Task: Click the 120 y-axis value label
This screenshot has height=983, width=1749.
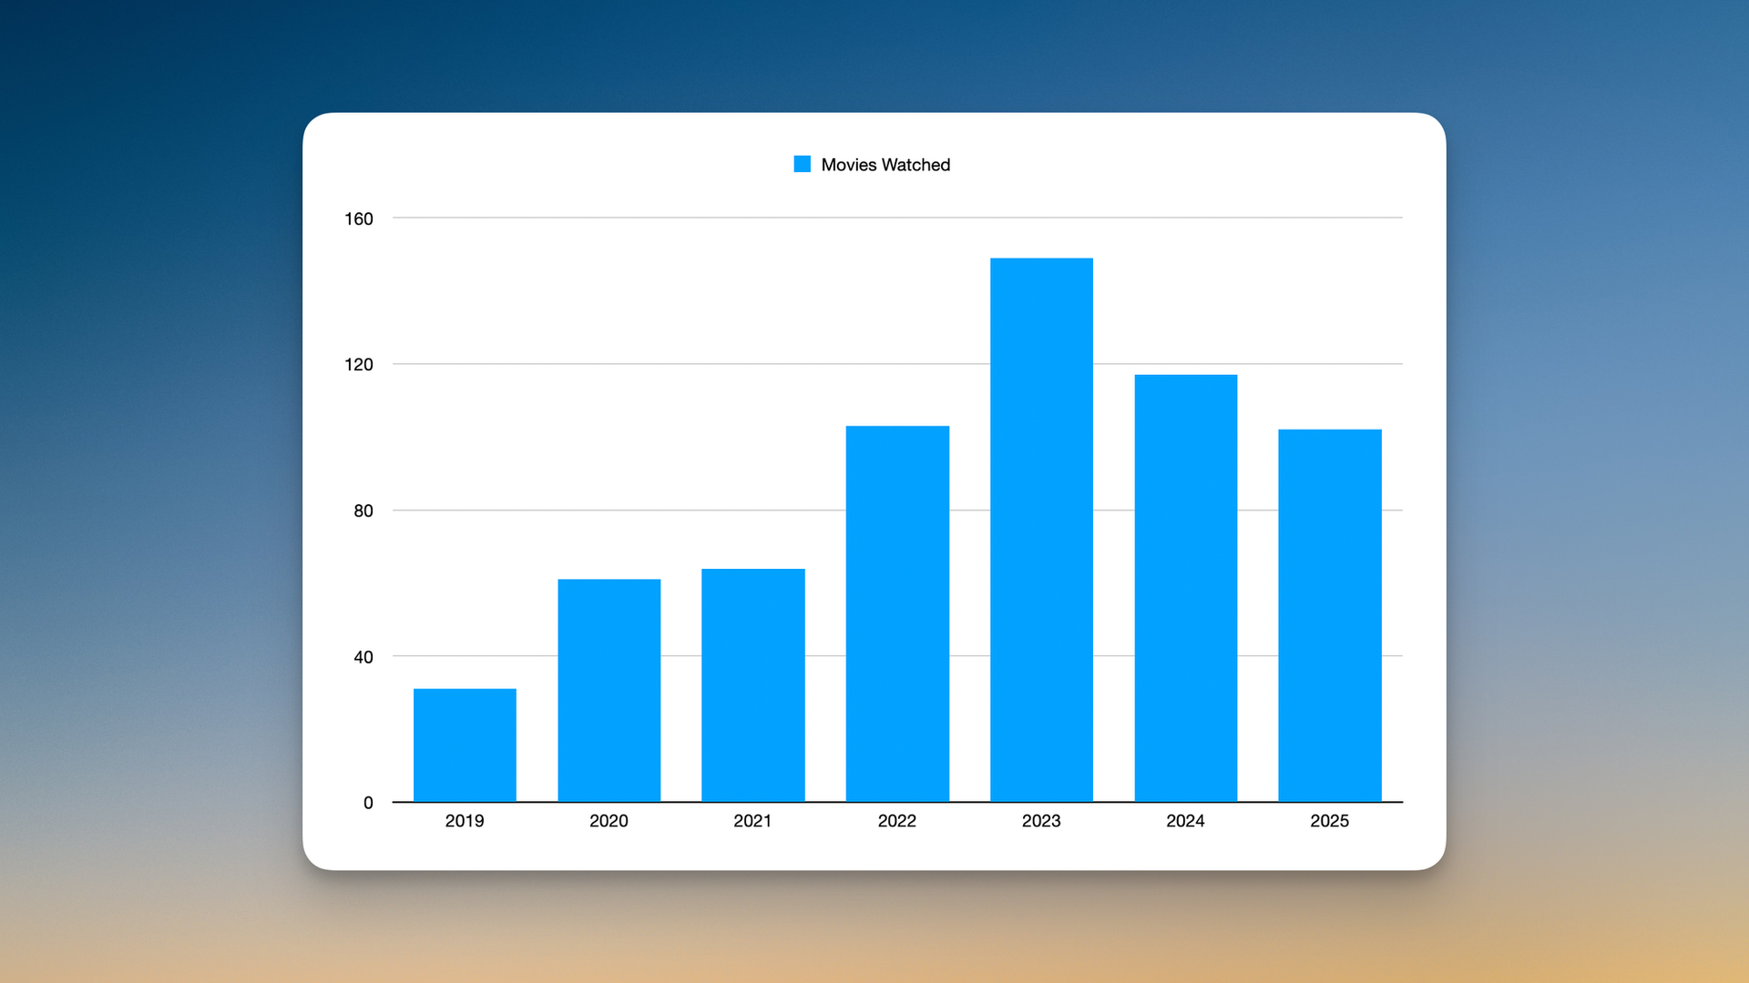Action: [359, 365]
